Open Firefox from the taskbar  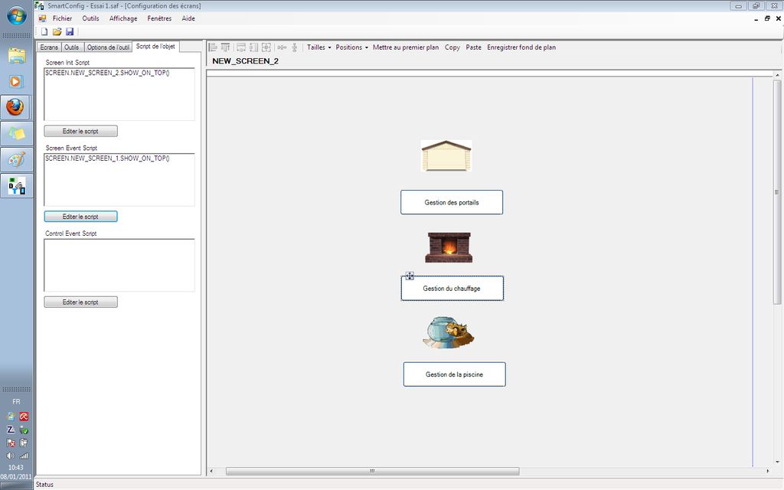[16, 107]
